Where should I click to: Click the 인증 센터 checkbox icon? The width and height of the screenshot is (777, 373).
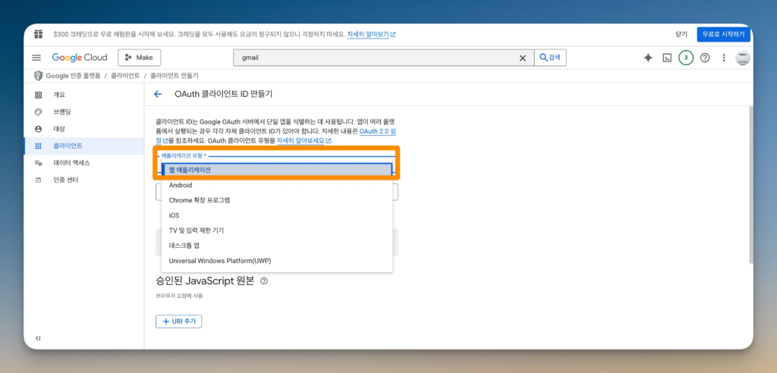coord(38,180)
